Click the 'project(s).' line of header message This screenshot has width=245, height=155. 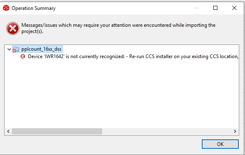32,31
